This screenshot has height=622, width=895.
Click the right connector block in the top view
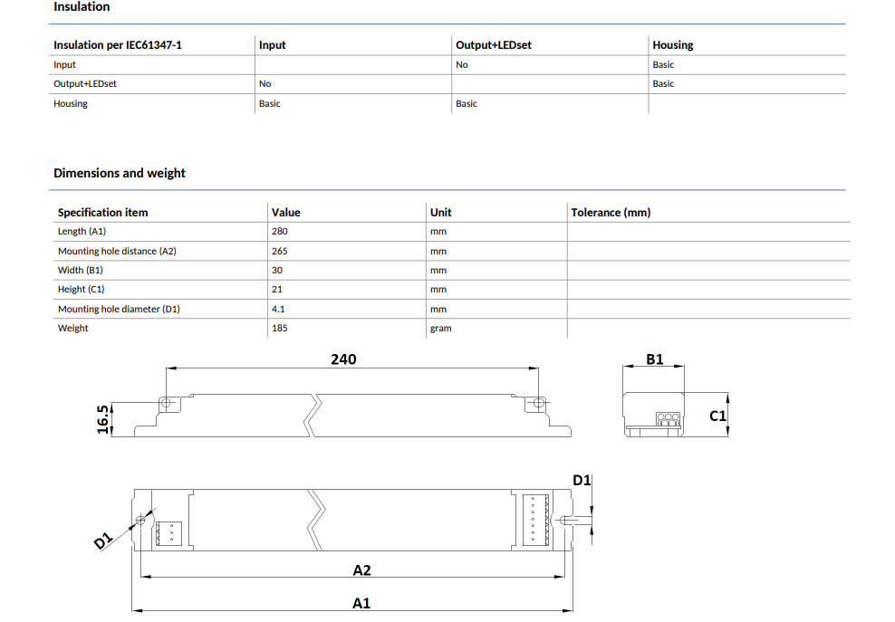point(536,520)
